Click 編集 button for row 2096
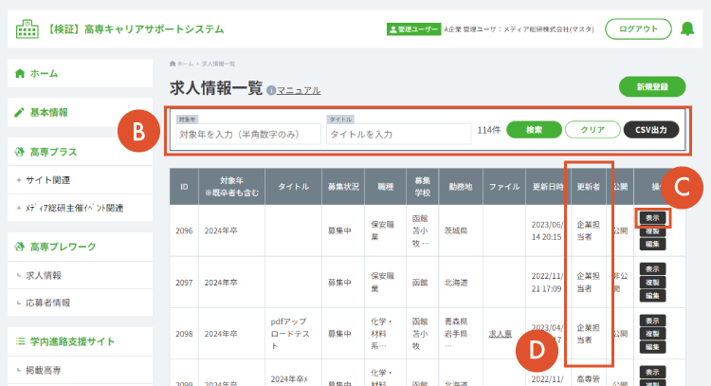This screenshot has width=711, height=386. pyautogui.click(x=652, y=244)
